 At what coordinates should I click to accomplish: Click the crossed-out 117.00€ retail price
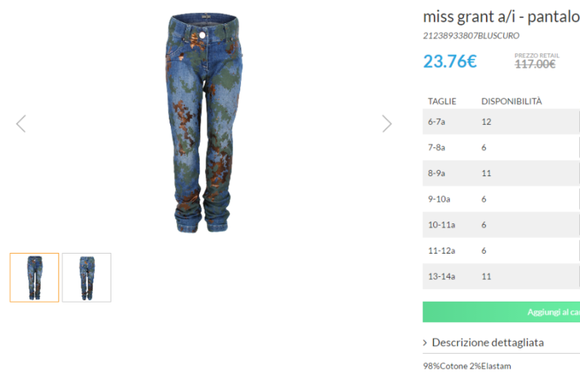coord(536,64)
